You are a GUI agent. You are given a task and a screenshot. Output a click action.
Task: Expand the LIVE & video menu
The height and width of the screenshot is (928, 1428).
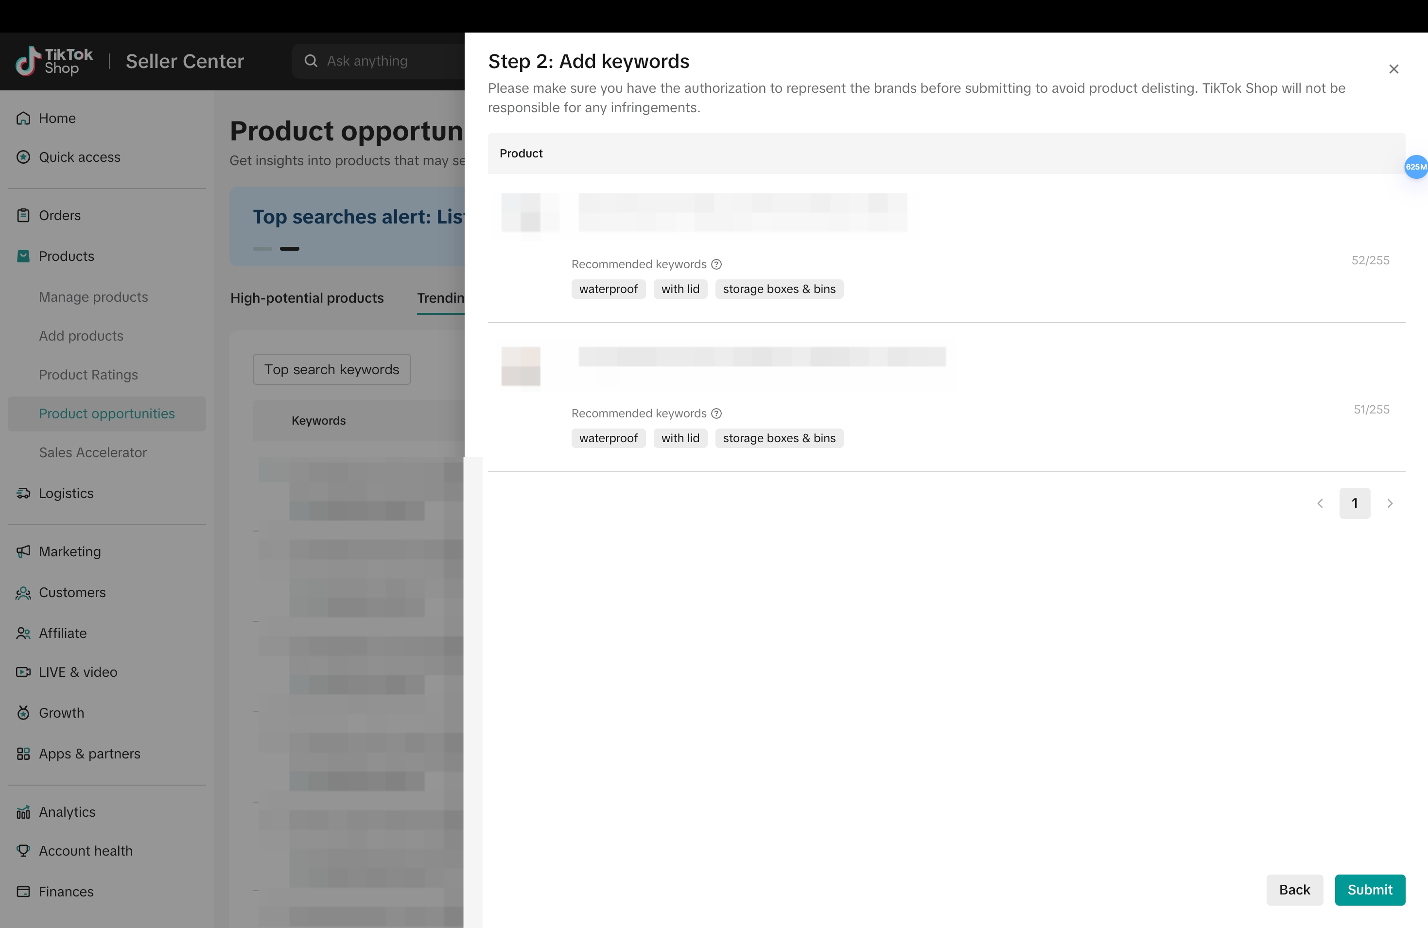107,672
